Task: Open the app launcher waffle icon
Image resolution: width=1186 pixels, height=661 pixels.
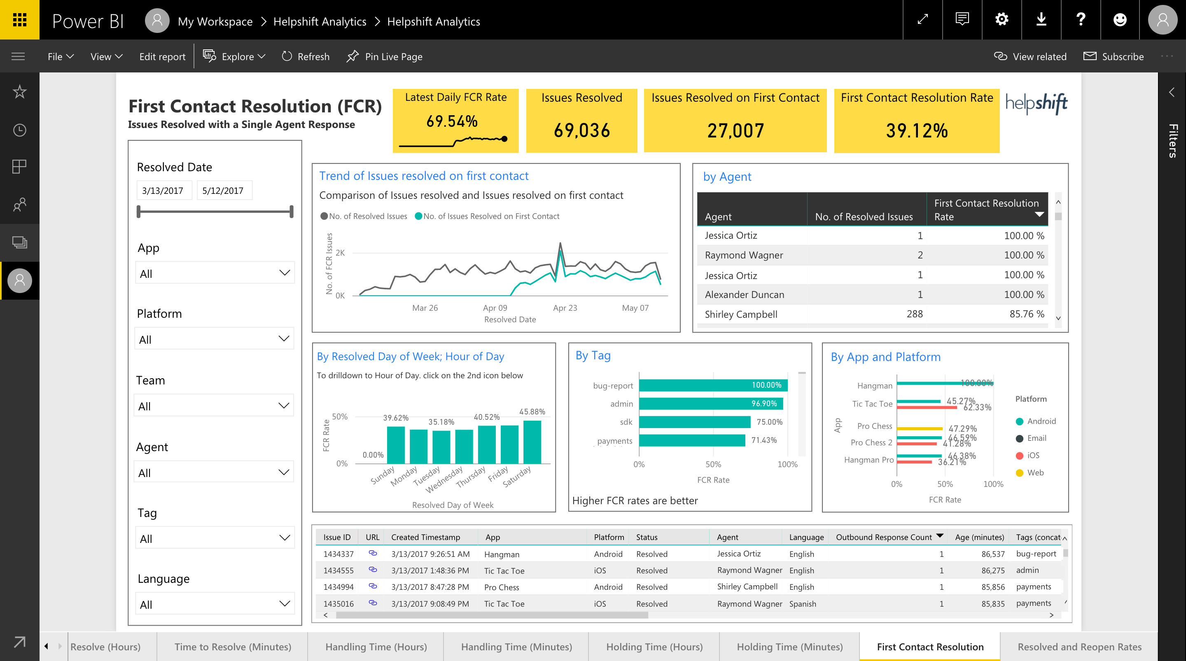Action: 19,20
